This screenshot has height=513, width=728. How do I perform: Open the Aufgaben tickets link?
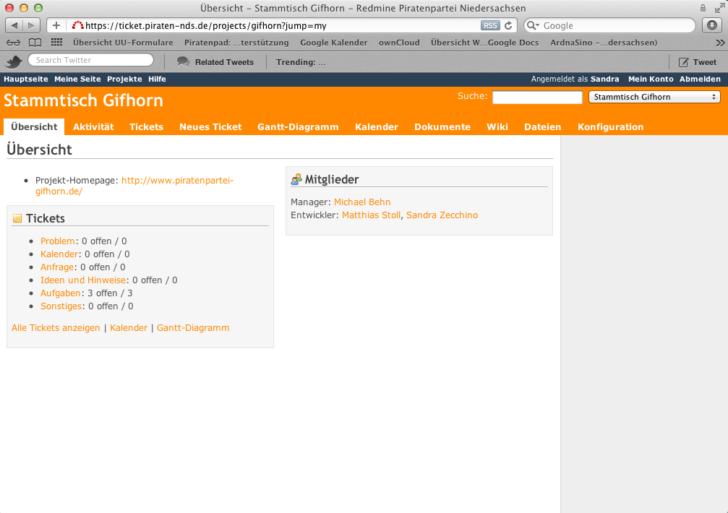coord(60,293)
